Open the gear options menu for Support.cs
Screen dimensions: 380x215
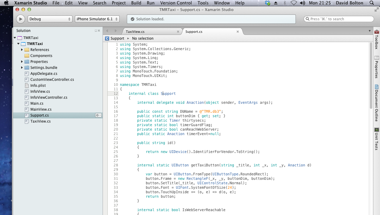pyautogui.click(x=98, y=115)
